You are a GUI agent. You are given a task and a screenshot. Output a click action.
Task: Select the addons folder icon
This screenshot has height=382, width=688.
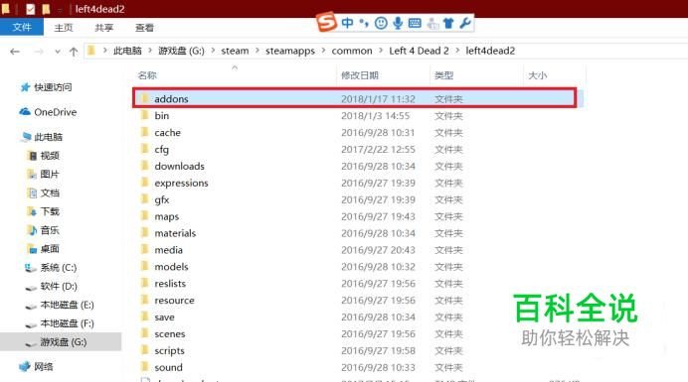tap(145, 98)
